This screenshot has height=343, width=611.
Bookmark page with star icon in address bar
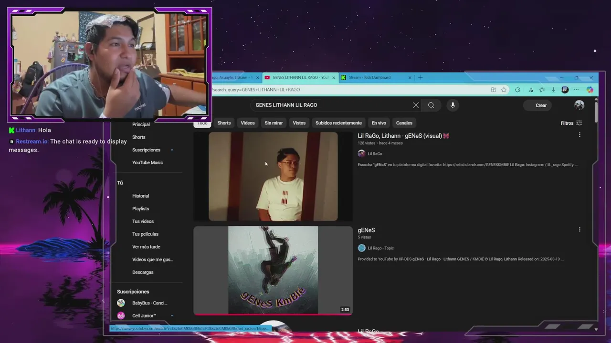pos(504,90)
